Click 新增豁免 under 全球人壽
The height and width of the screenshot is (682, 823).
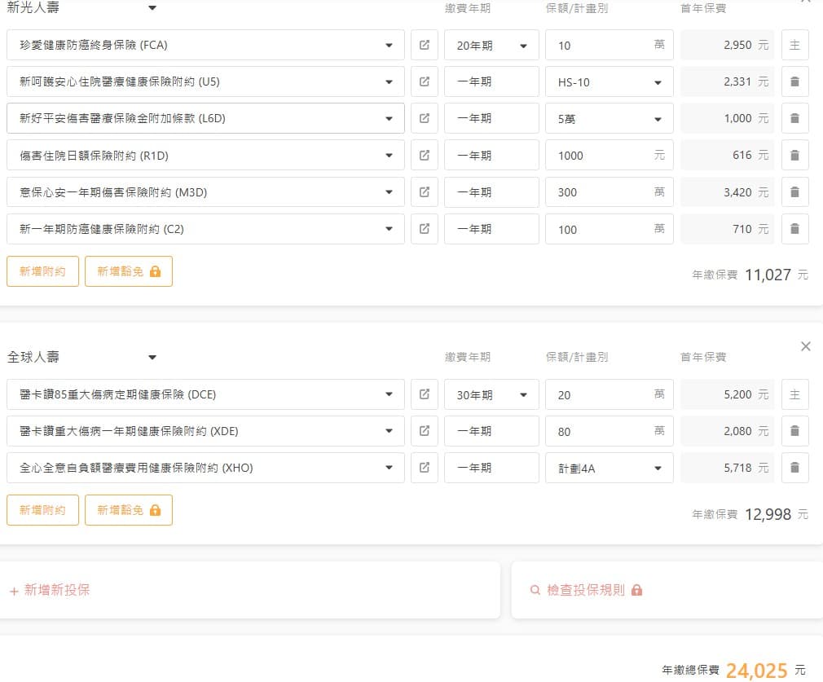128,510
